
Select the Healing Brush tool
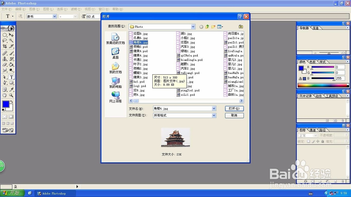(5, 53)
